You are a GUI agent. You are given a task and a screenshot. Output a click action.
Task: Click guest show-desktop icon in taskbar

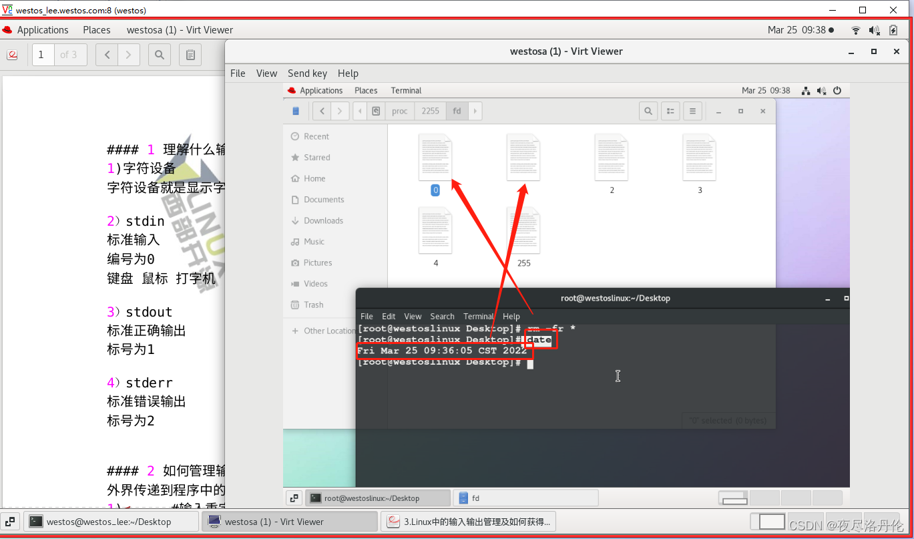click(x=294, y=498)
